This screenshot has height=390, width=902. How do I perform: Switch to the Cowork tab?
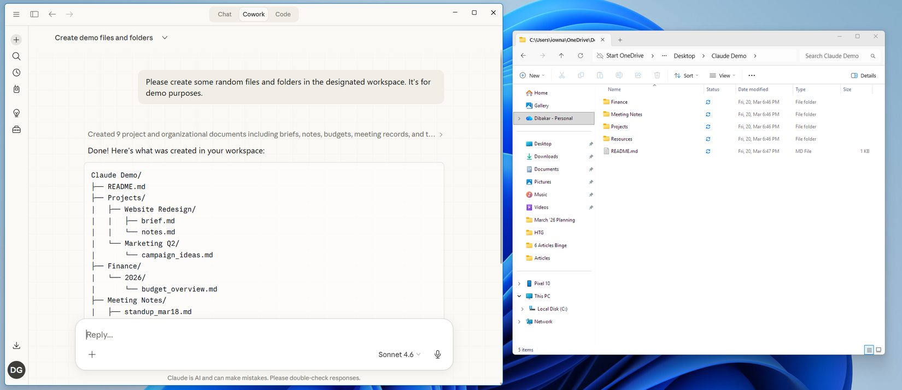254,14
